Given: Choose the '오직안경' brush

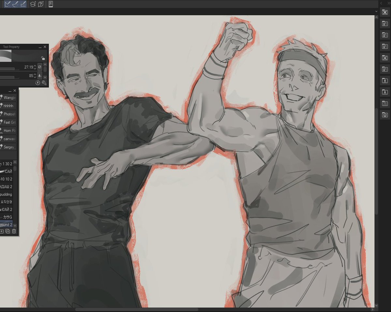Looking at the screenshot, I should tap(6, 202).
